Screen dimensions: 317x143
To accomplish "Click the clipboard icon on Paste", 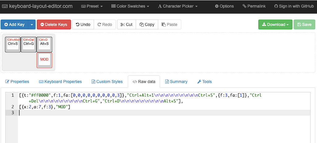I will point(163,25).
